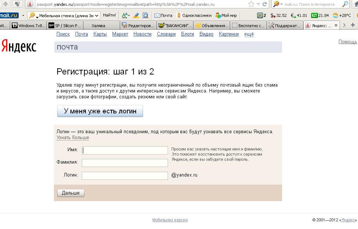Click the browser home icon
Viewport: 358px width, 229px height.
(356, 4)
